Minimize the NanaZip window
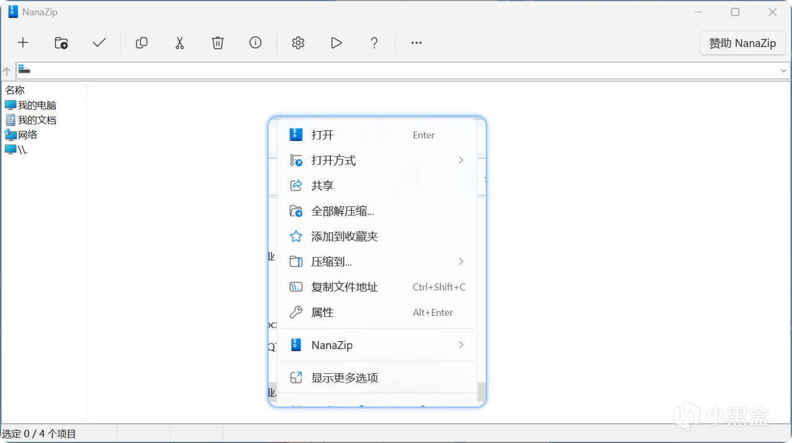This screenshot has width=792, height=443. 698,12
